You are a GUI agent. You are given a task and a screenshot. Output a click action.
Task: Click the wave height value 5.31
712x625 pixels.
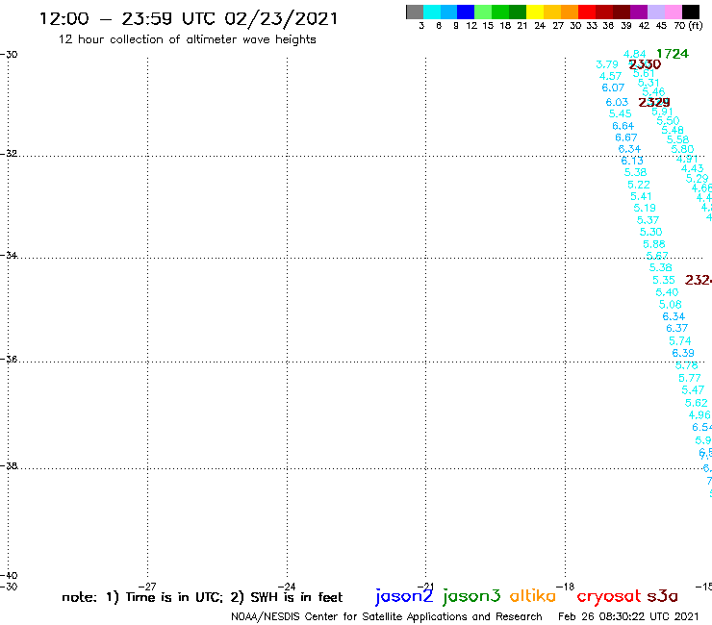648,83
